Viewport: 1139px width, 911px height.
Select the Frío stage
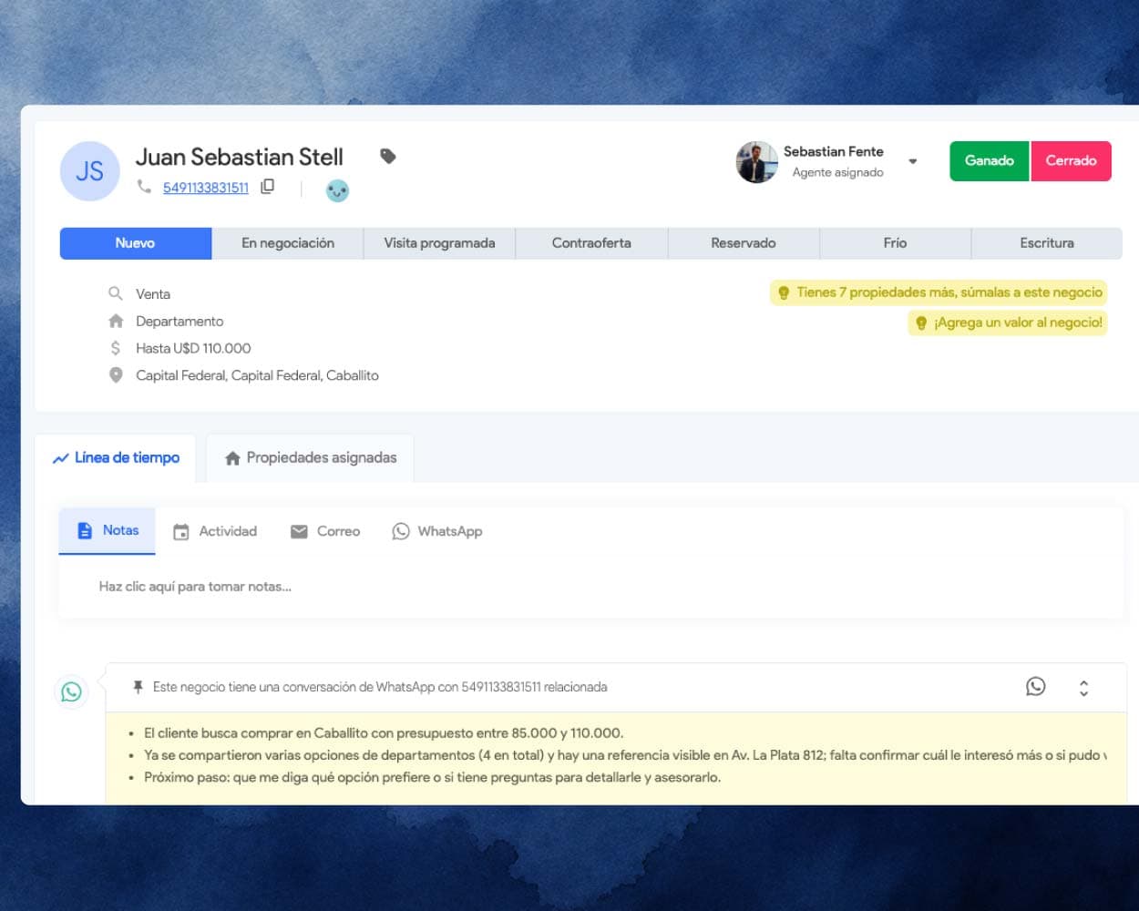coord(895,243)
